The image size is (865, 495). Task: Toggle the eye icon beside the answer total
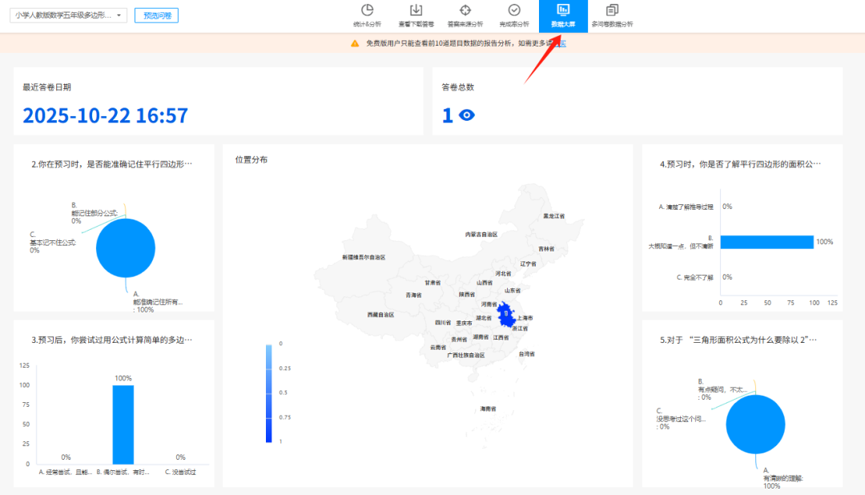tap(465, 115)
